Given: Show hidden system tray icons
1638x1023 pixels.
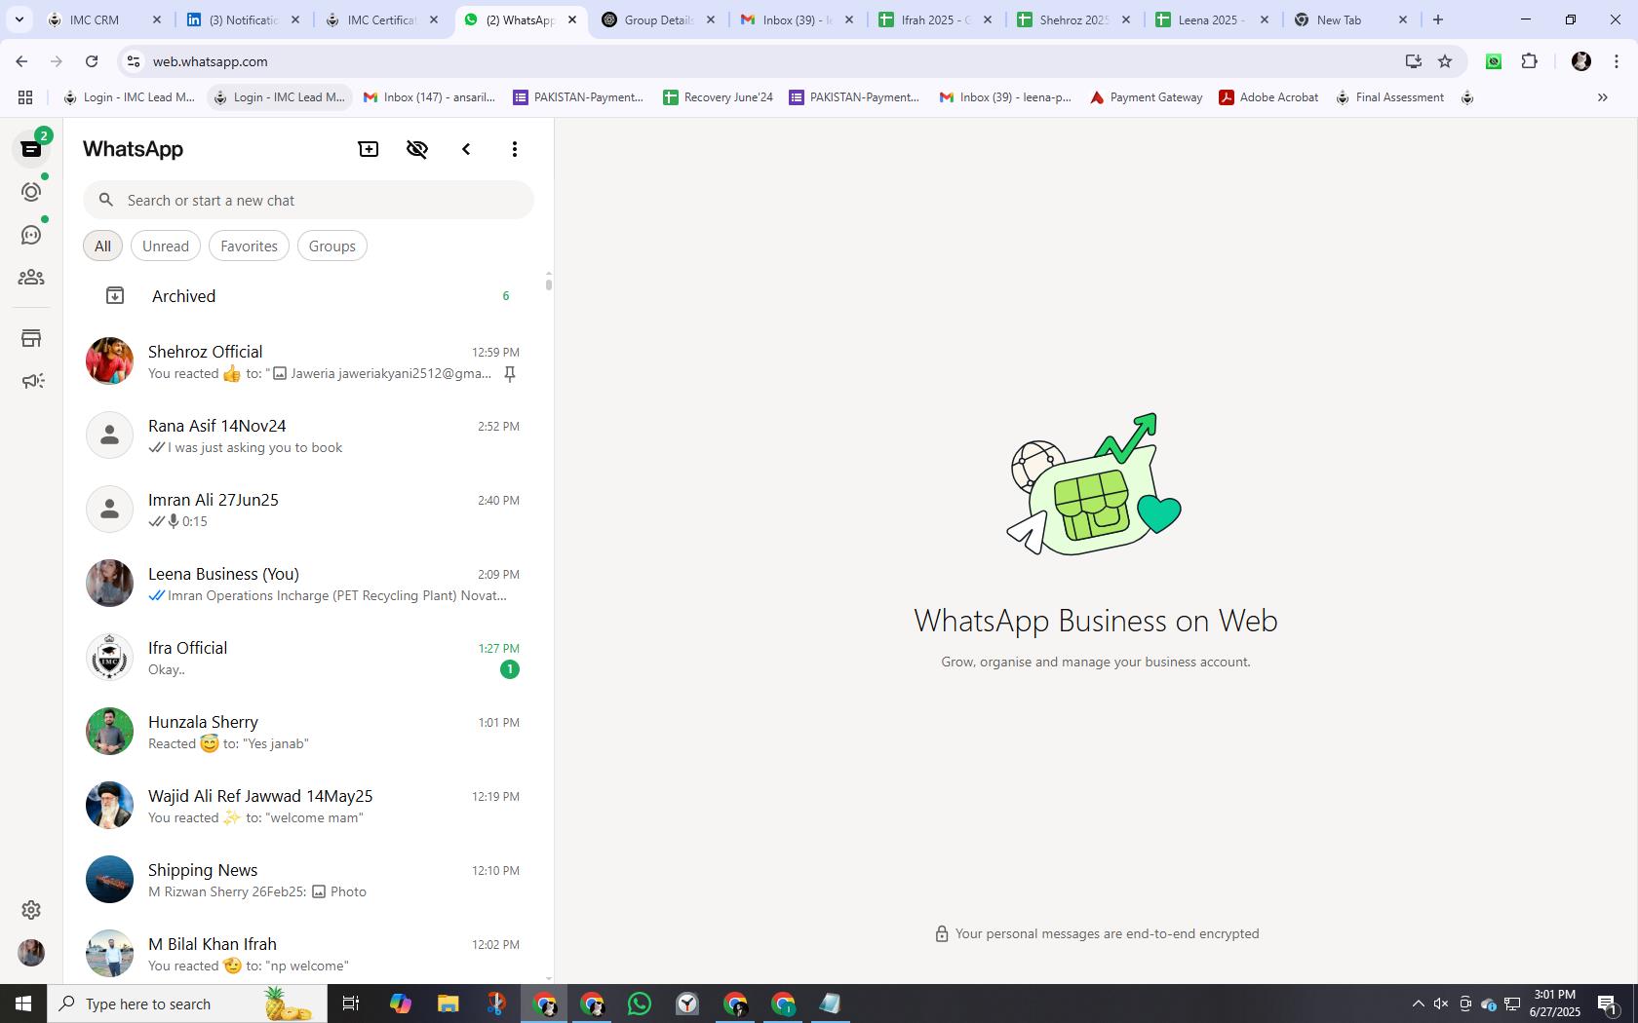Looking at the screenshot, I should pyautogui.click(x=1418, y=1004).
